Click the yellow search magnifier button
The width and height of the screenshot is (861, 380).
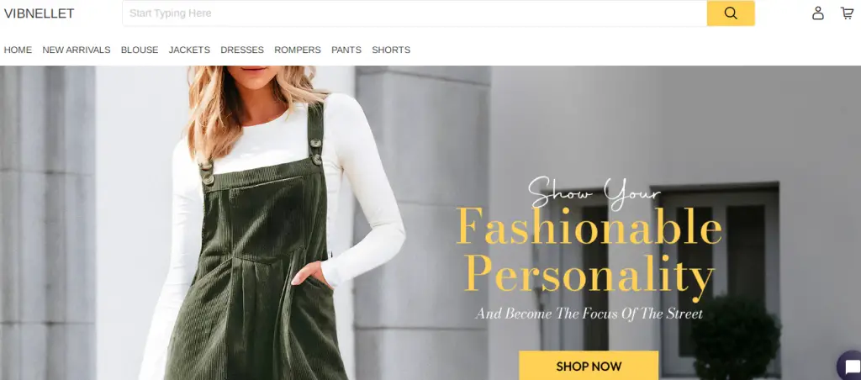point(731,13)
